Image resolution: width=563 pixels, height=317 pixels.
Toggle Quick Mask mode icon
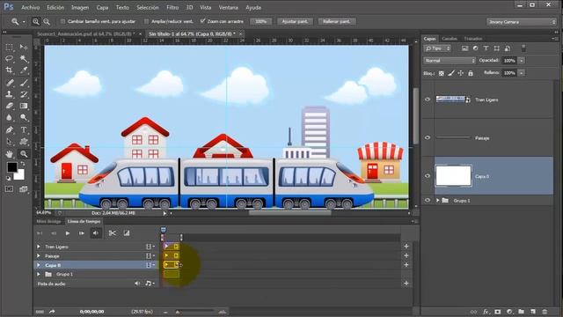[x=10, y=189]
